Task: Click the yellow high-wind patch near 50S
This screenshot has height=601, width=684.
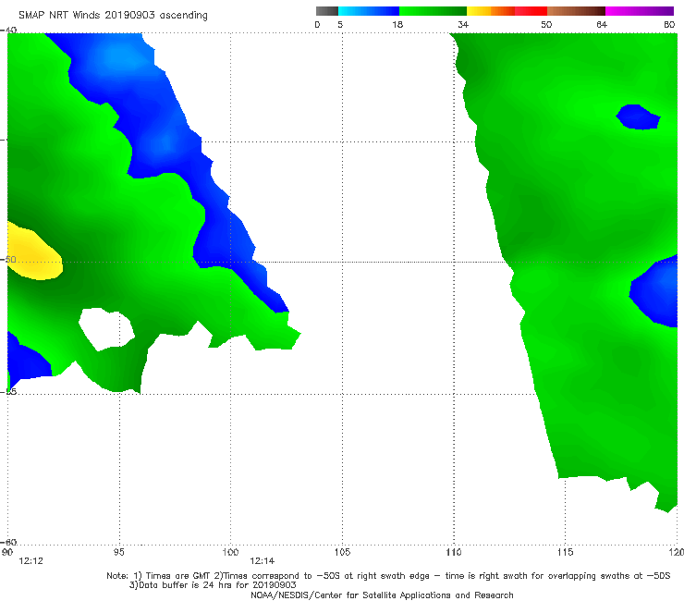Action: point(32,252)
